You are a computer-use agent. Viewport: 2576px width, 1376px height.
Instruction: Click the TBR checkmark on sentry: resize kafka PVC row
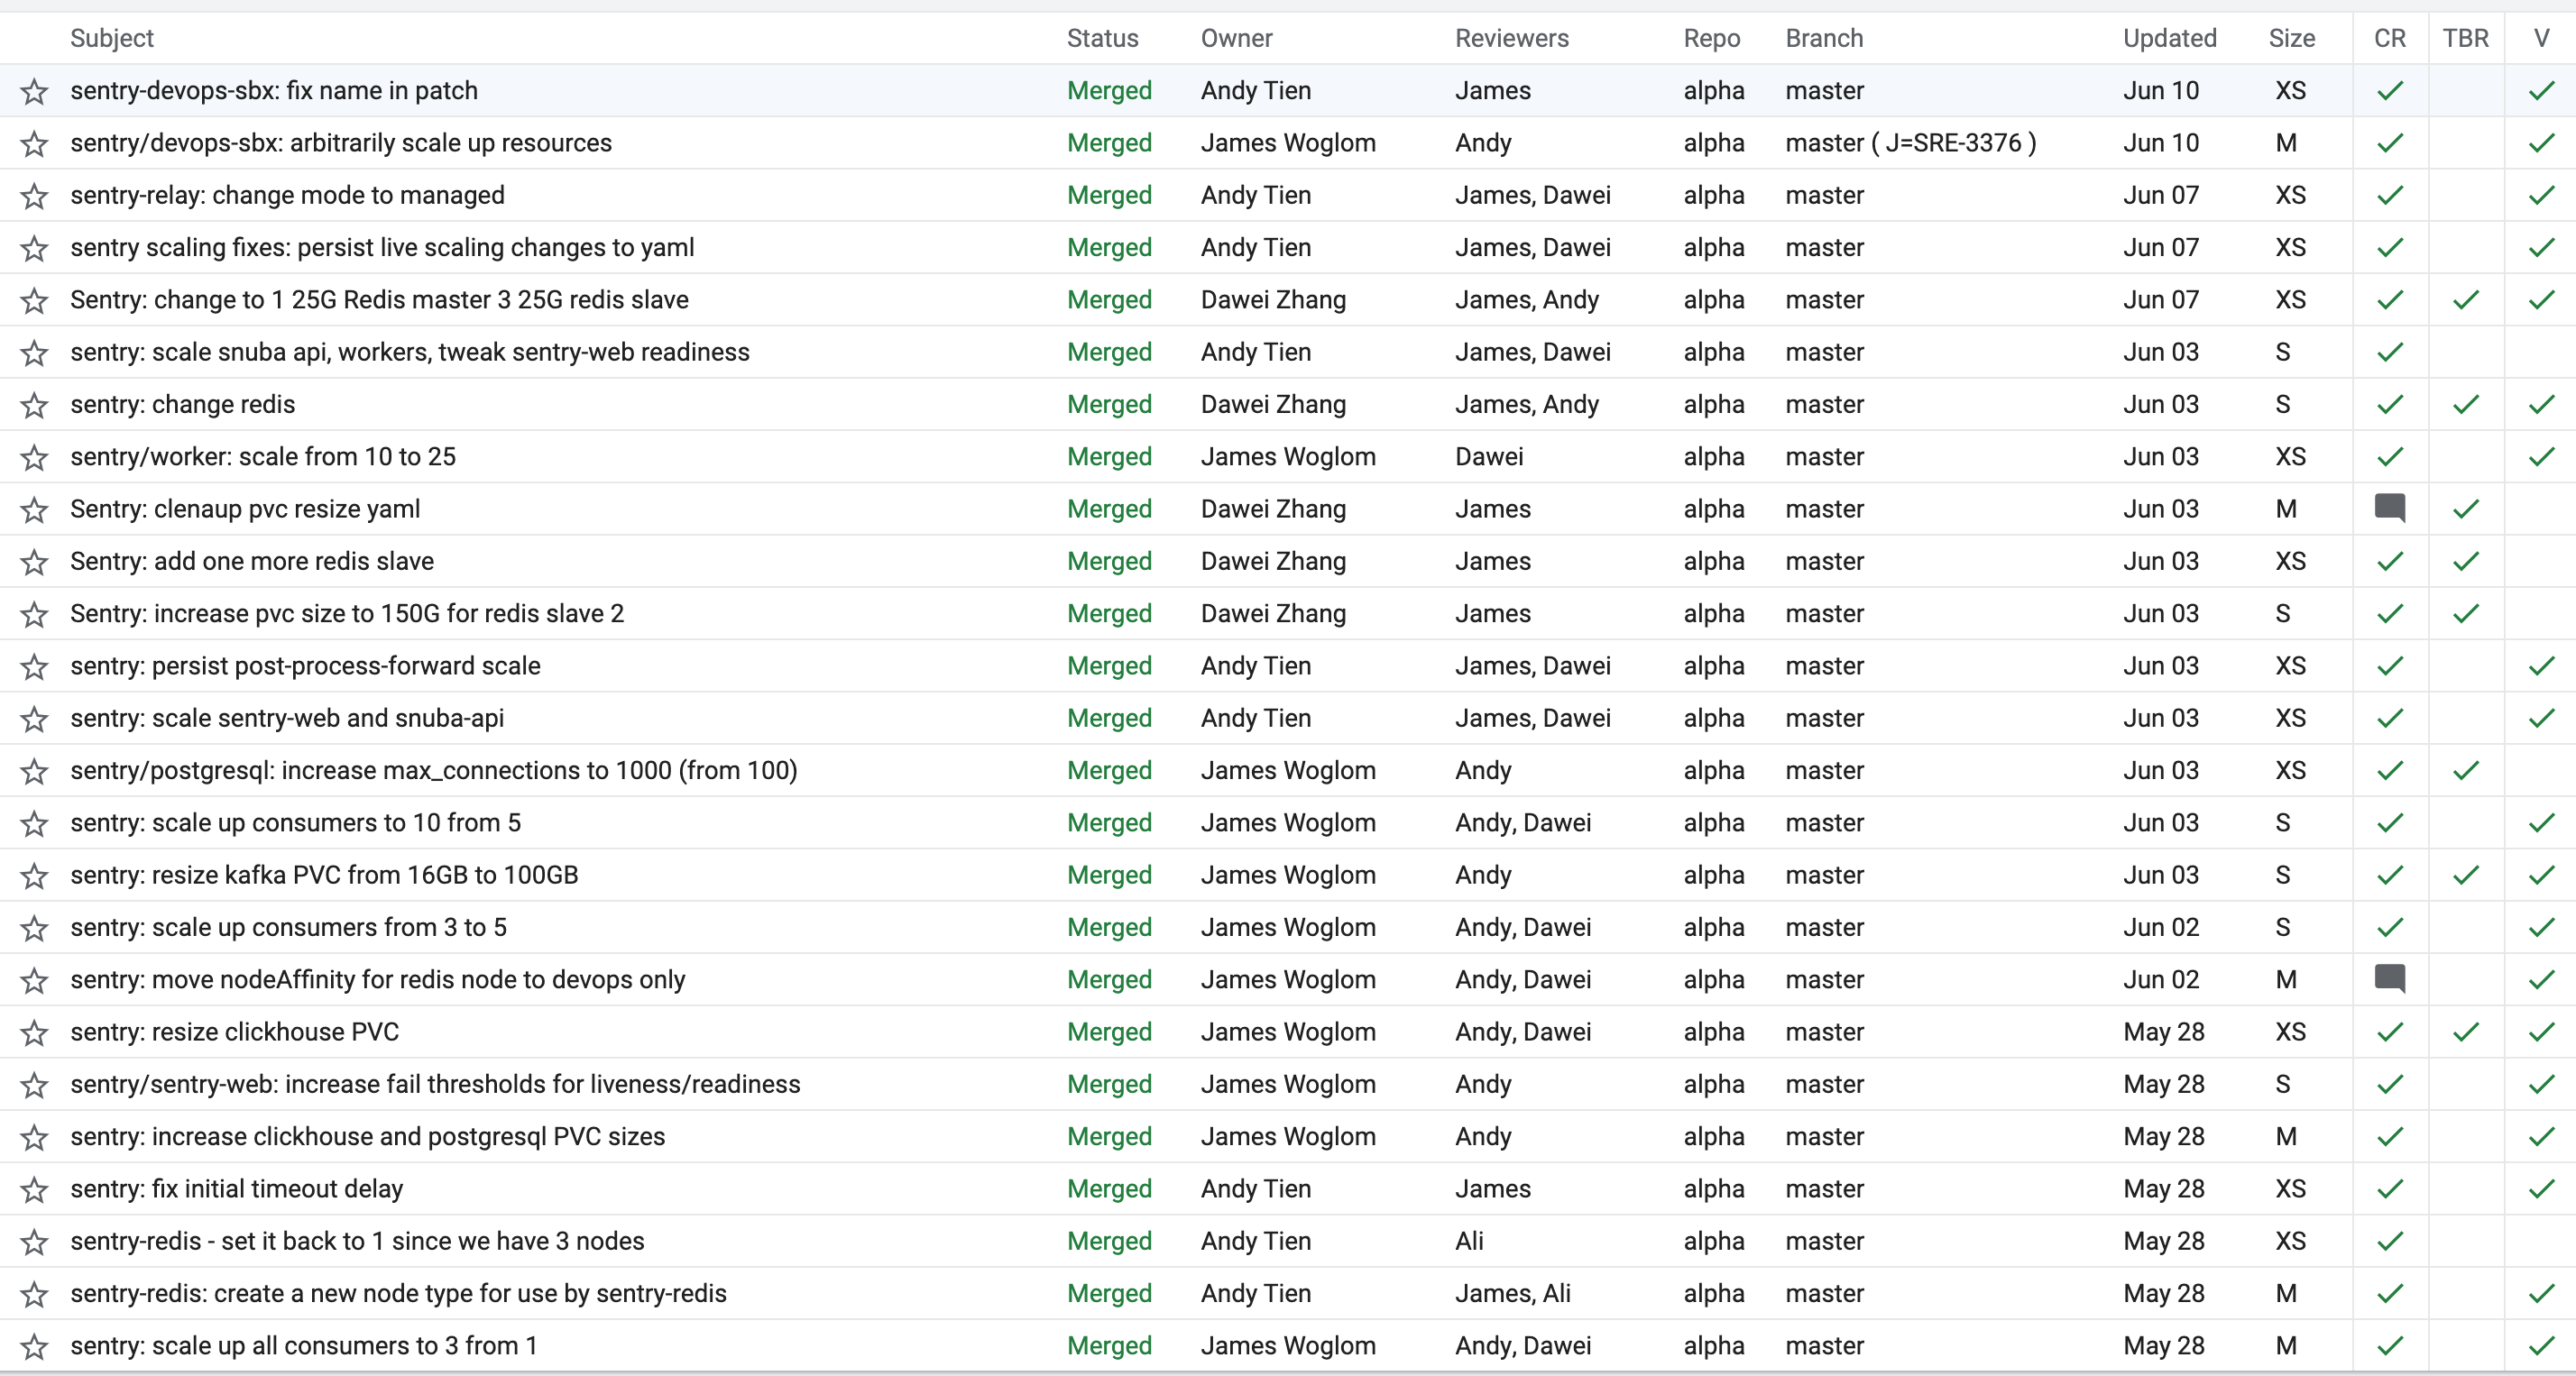pyautogui.click(x=2465, y=876)
